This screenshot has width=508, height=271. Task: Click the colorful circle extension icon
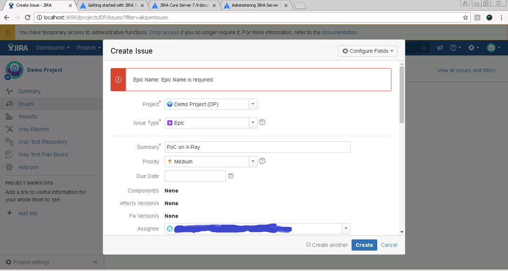(x=489, y=17)
